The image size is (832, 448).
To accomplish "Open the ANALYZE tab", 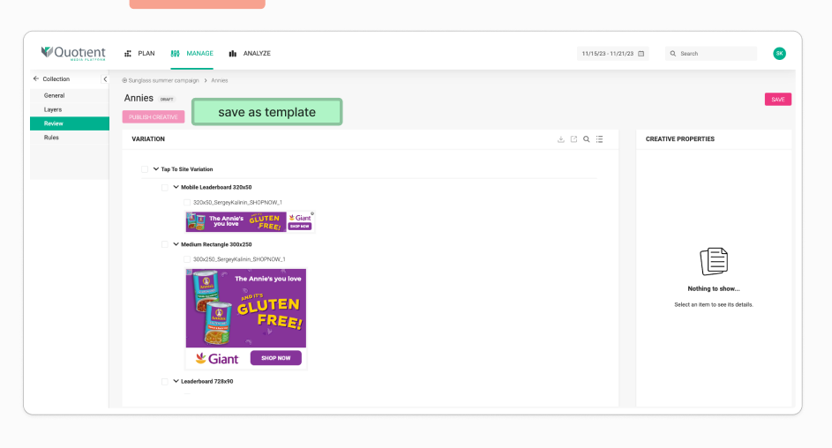I will click(250, 54).
